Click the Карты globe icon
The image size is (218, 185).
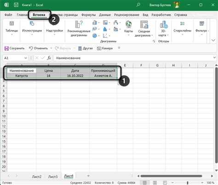128,24
